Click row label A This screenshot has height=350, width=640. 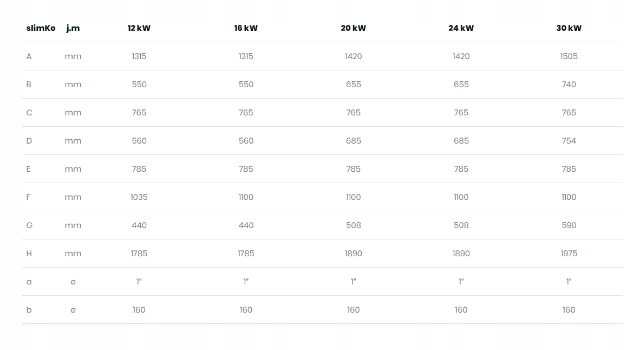pos(29,56)
